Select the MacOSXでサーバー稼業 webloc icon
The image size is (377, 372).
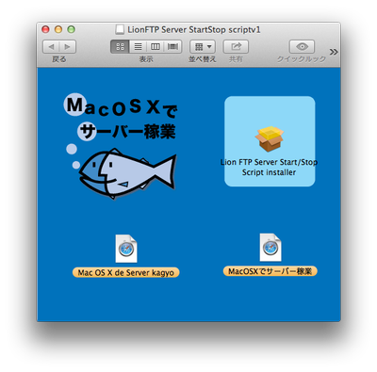tap(270, 248)
